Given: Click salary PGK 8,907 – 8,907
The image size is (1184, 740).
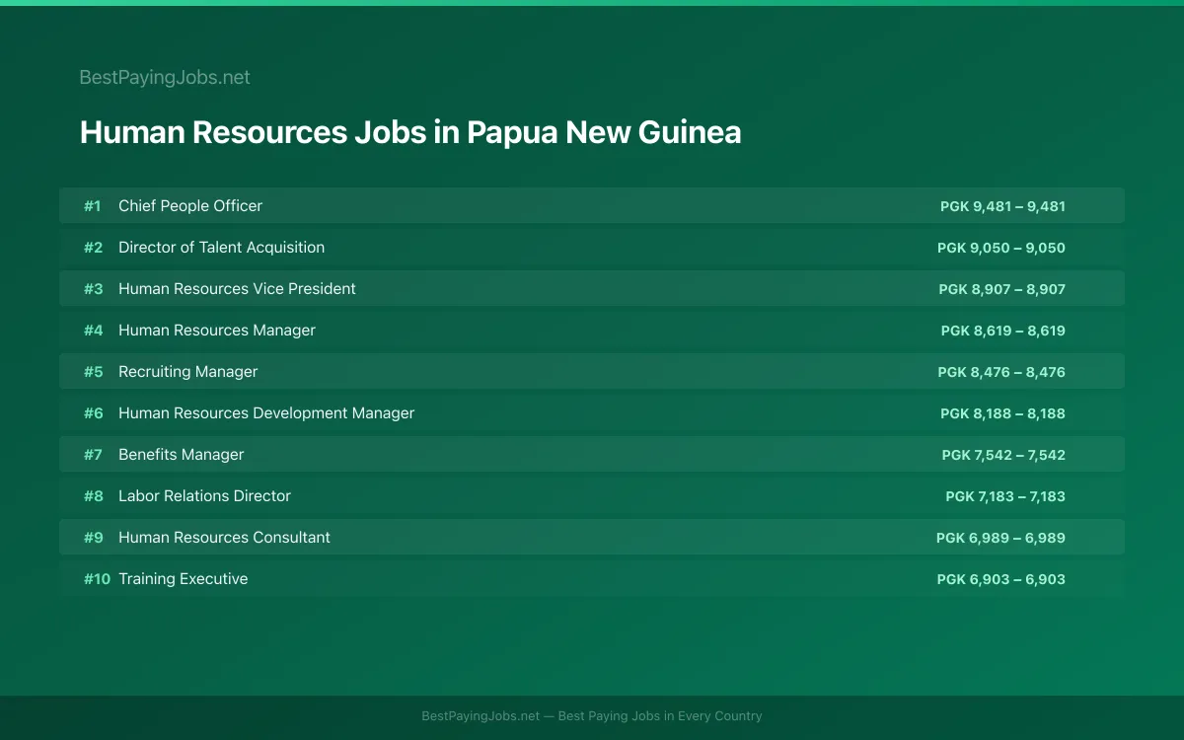Looking at the screenshot, I should [x=1002, y=289].
